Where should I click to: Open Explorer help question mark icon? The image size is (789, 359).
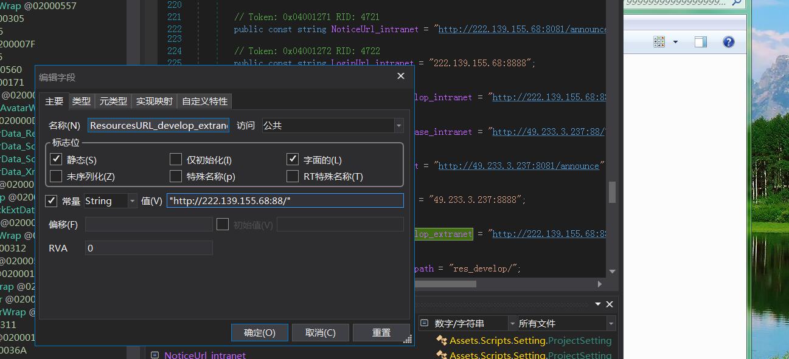coord(728,42)
